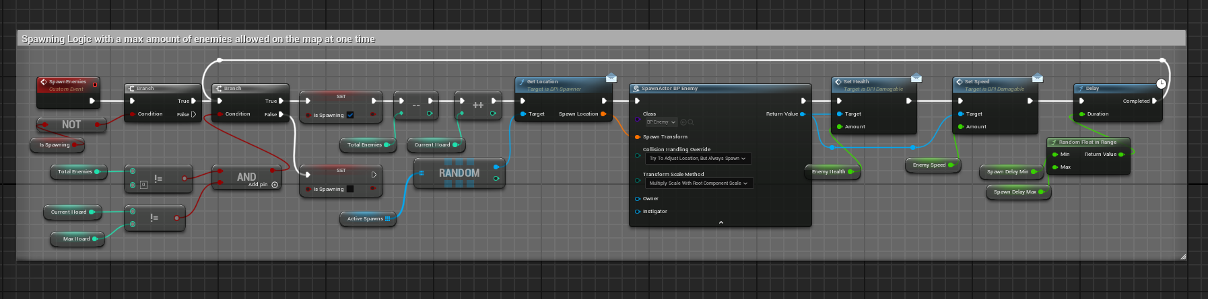Click the Spawn Delay Max variable node
1208x299 pixels.
coord(1014,192)
